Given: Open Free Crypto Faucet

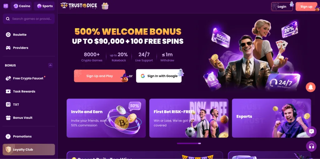Looking at the screenshot, I should pos(29,78).
